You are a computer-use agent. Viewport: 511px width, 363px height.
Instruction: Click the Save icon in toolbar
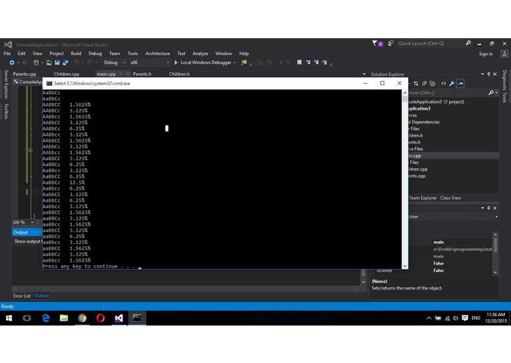[57, 62]
